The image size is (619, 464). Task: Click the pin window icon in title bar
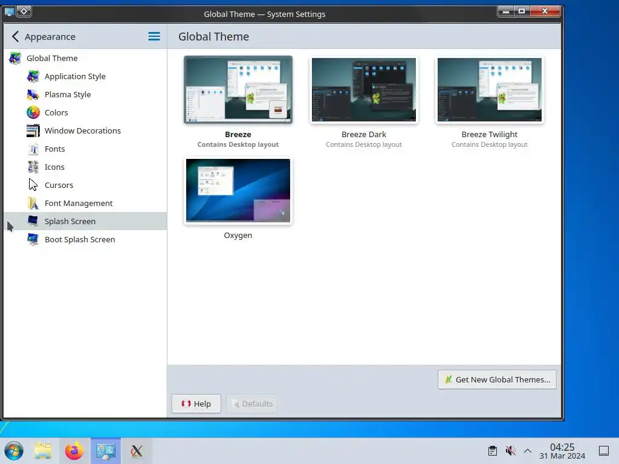click(24, 11)
